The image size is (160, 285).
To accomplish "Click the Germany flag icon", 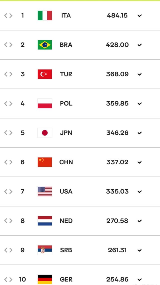I will (x=45, y=279).
